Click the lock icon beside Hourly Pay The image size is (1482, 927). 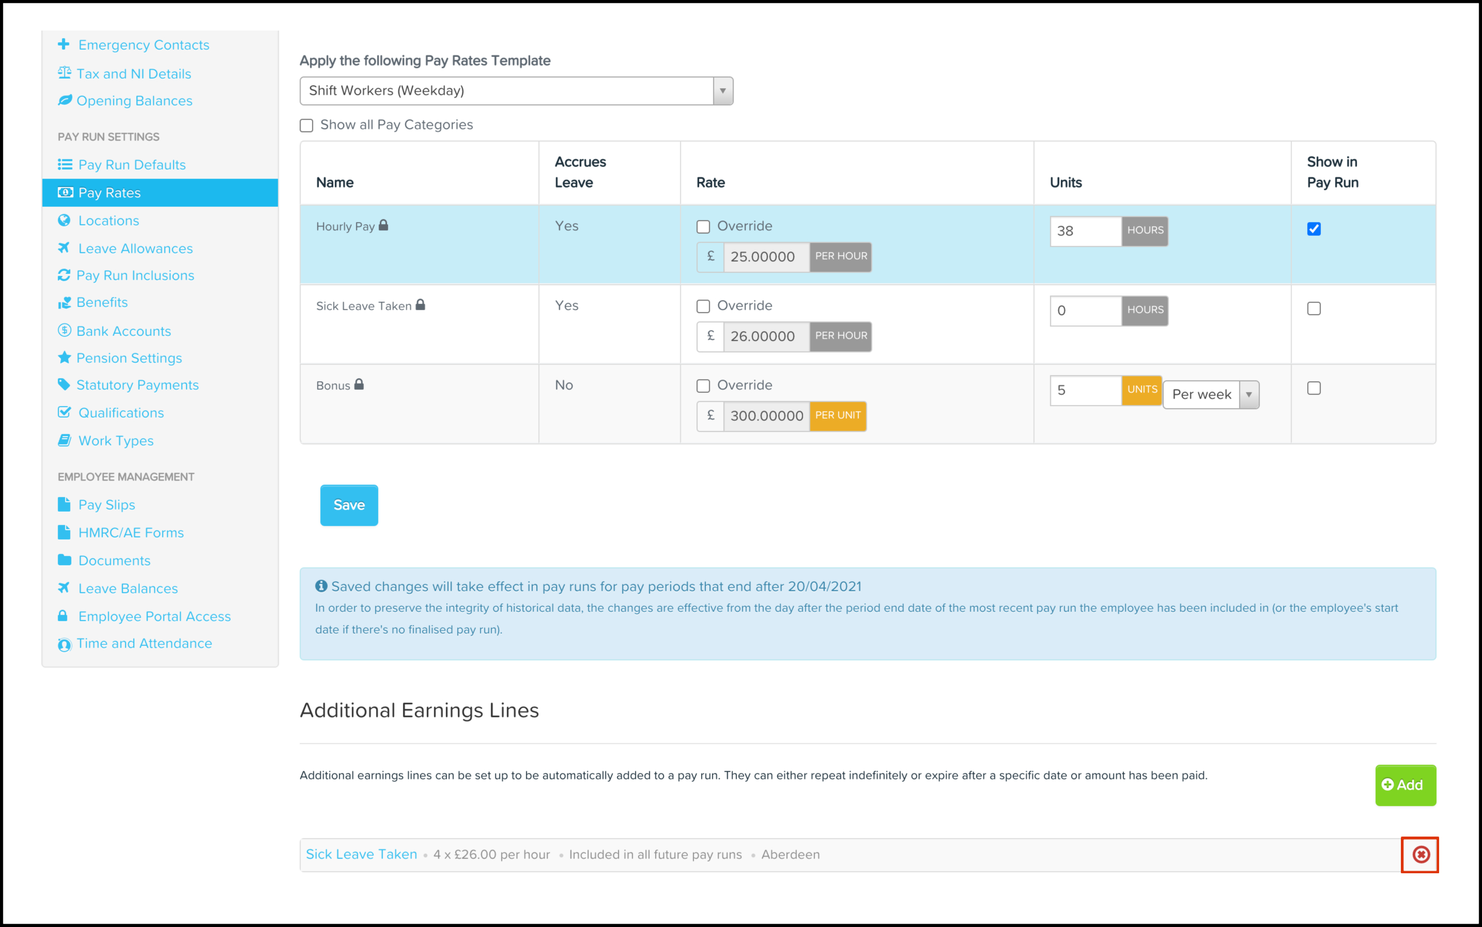click(383, 225)
